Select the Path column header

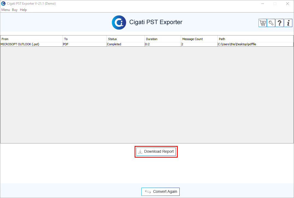pos(256,39)
